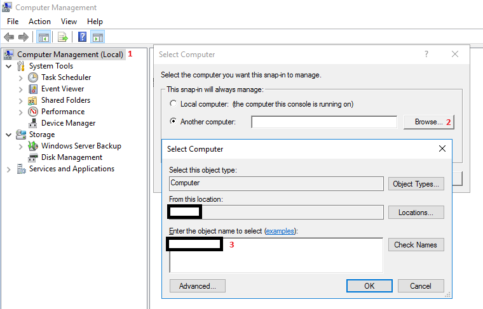Collapse the System Tools tree node
The image size is (483, 309).
point(8,66)
